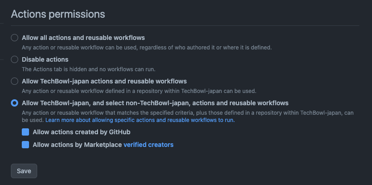Select the Disable actions radio button
Viewport: 372px width, 185px height.
point(15,59)
